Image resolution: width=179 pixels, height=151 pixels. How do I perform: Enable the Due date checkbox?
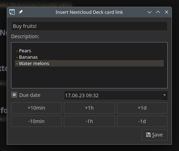[x=14, y=95]
